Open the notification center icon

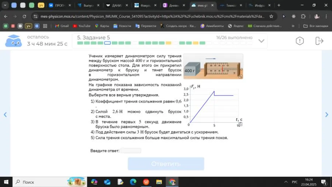tap(324, 182)
